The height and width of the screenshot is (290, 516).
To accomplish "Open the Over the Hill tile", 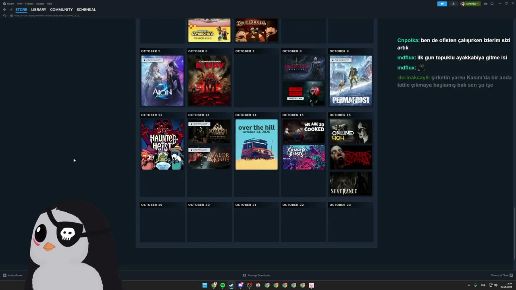I will (257, 145).
